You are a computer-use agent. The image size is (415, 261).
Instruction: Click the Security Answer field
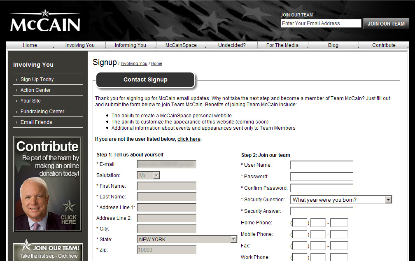322,211
